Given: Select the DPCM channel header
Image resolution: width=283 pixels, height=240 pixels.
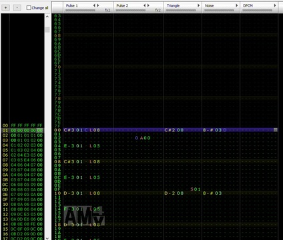Looking at the screenshot, I should click(x=259, y=7).
